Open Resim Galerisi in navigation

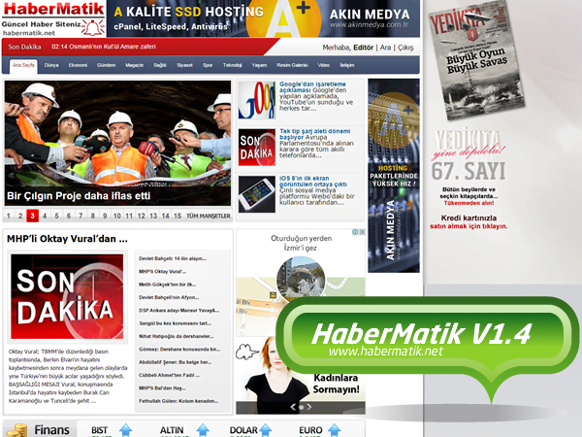tap(292, 65)
